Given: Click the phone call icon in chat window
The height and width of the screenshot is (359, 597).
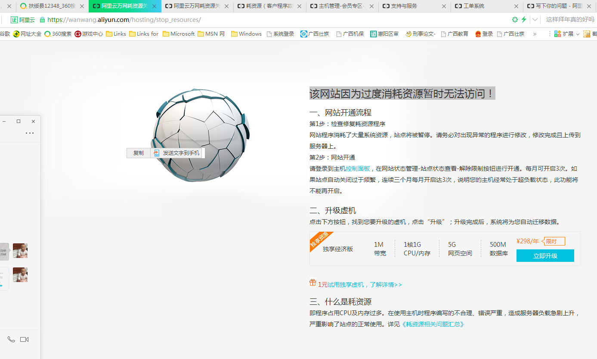Looking at the screenshot, I should coord(11,340).
